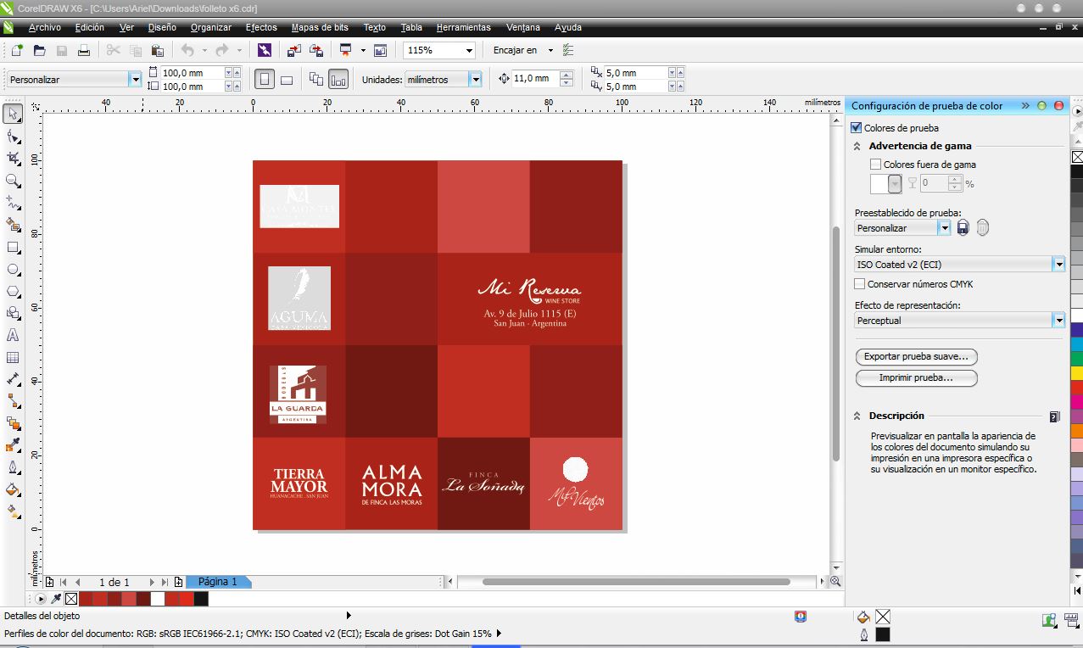Open the Encajar en dropdown
This screenshot has height=648, width=1083.
[550, 51]
